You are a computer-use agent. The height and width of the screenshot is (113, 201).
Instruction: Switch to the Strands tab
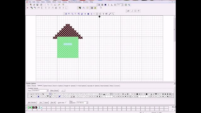click(34, 86)
